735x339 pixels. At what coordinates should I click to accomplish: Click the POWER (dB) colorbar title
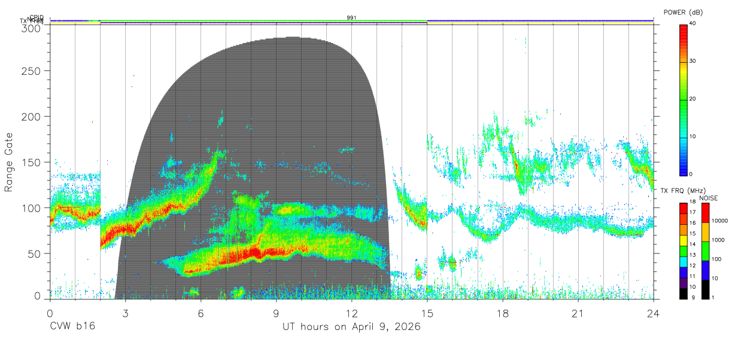[x=684, y=12]
